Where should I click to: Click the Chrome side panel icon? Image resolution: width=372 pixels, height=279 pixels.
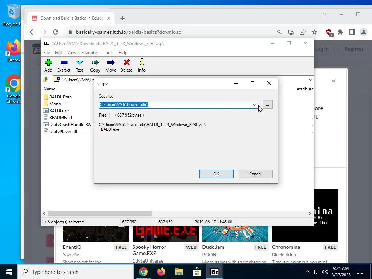(x=352, y=32)
